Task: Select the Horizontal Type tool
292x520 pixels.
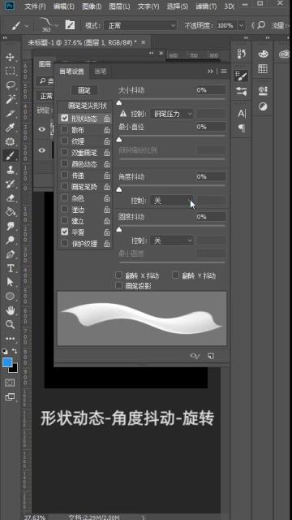Action: click(x=10, y=268)
